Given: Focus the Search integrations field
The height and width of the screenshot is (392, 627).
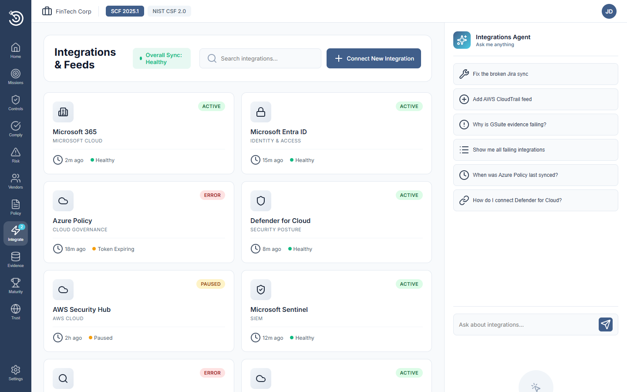Looking at the screenshot, I should [x=260, y=58].
